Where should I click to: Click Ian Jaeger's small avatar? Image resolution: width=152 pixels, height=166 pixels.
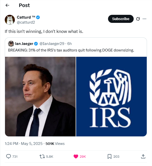[x=11, y=44]
